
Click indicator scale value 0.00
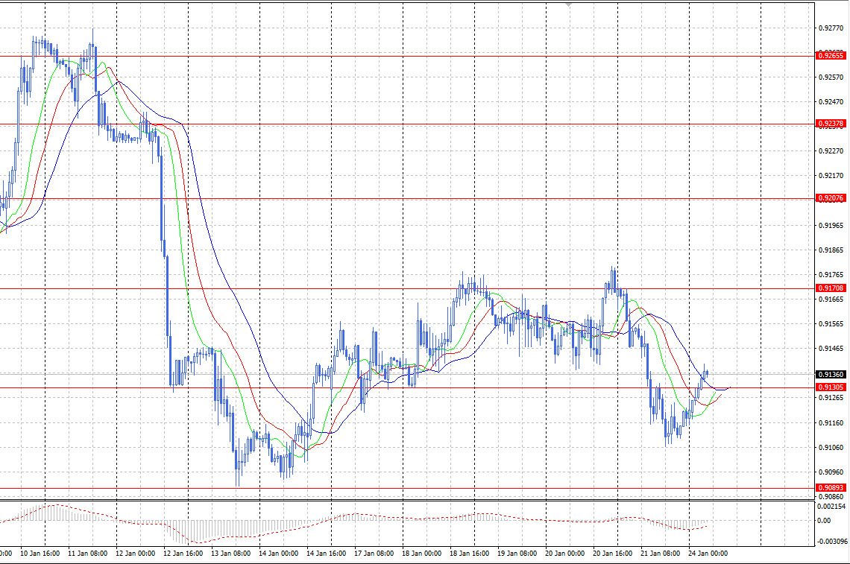[823, 521]
